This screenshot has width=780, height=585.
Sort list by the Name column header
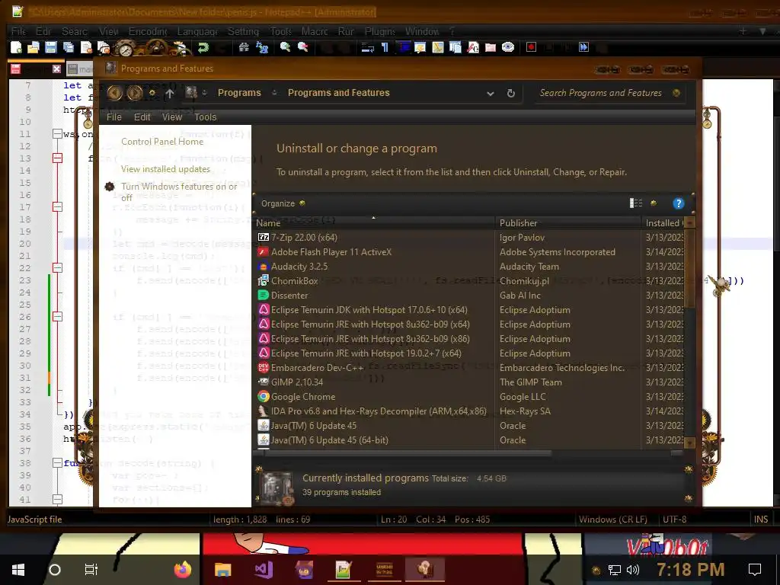point(373,223)
